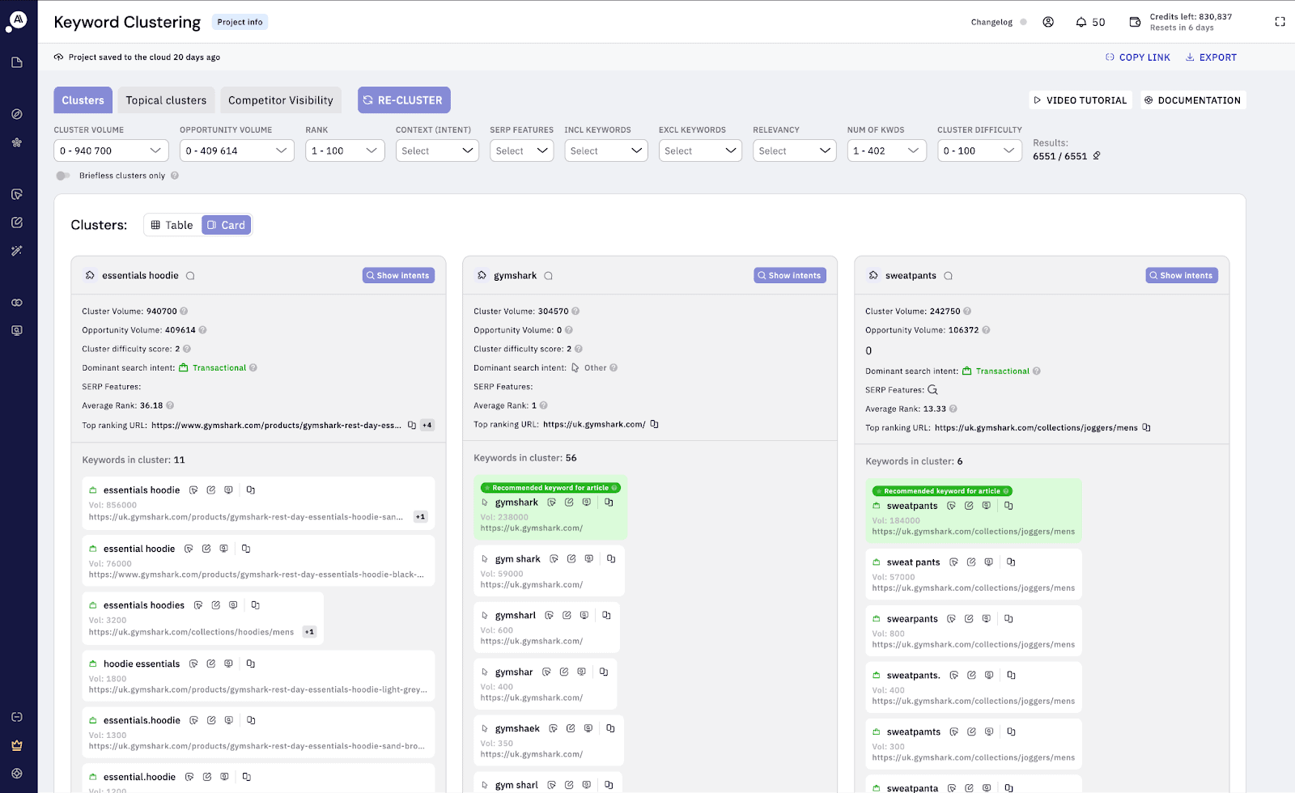Show intents for sweatpants cluster

click(x=1182, y=276)
